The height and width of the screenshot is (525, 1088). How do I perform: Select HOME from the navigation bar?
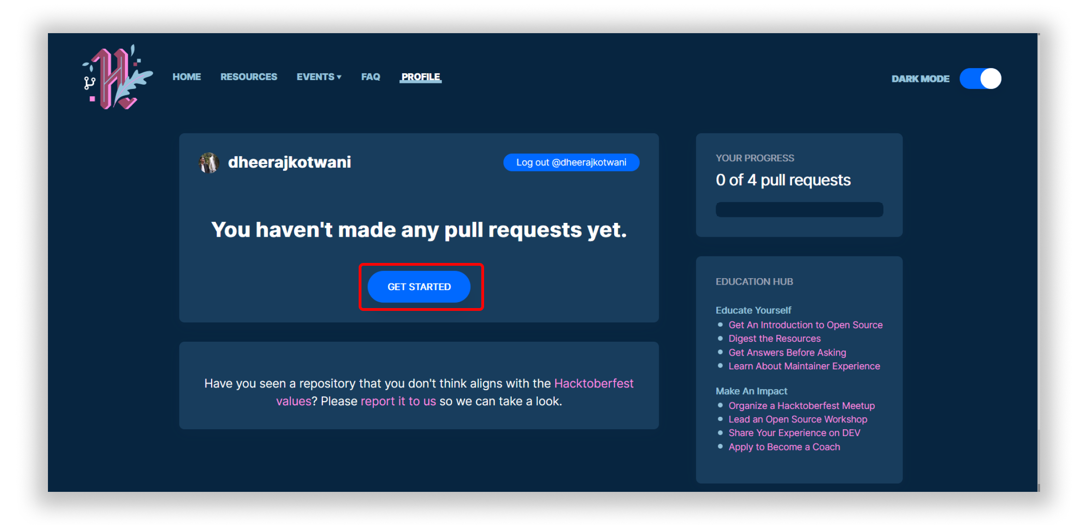point(186,77)
